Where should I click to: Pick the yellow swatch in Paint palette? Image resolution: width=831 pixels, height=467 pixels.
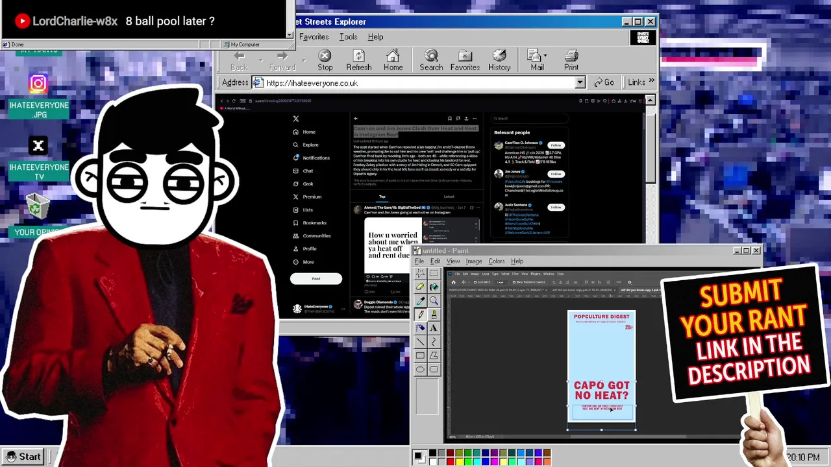pos(460,461)
